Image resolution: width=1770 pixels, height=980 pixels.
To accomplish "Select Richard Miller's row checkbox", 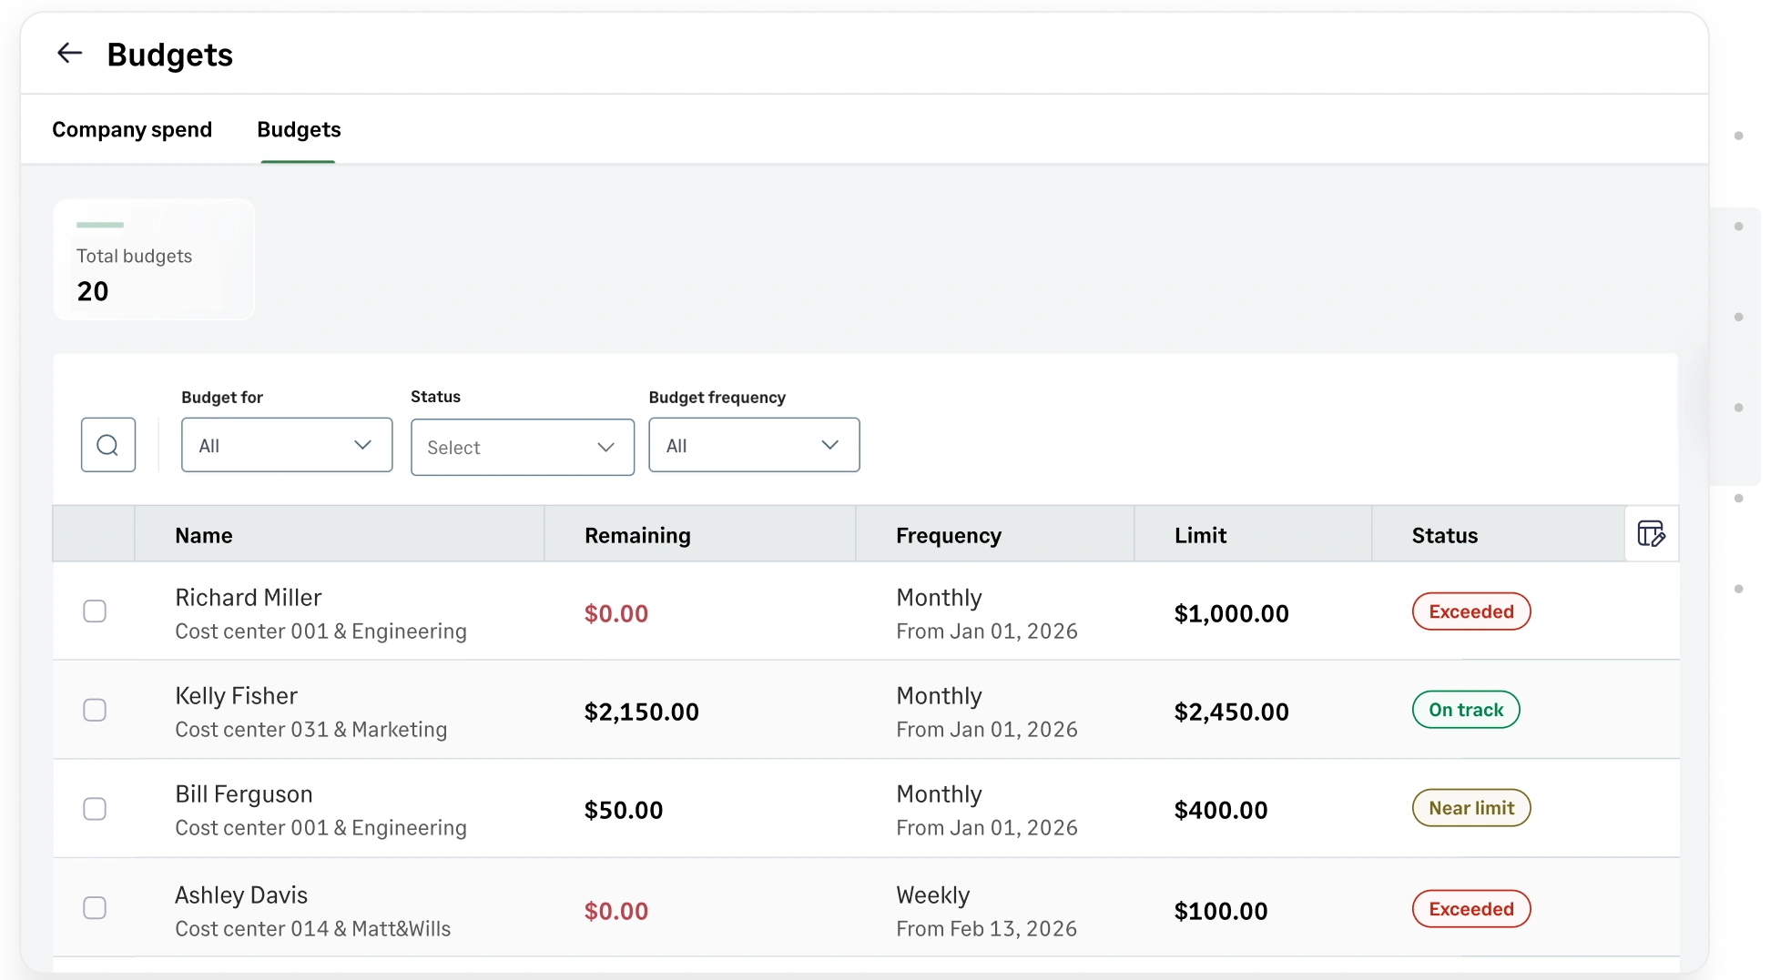I will point(95,611).
